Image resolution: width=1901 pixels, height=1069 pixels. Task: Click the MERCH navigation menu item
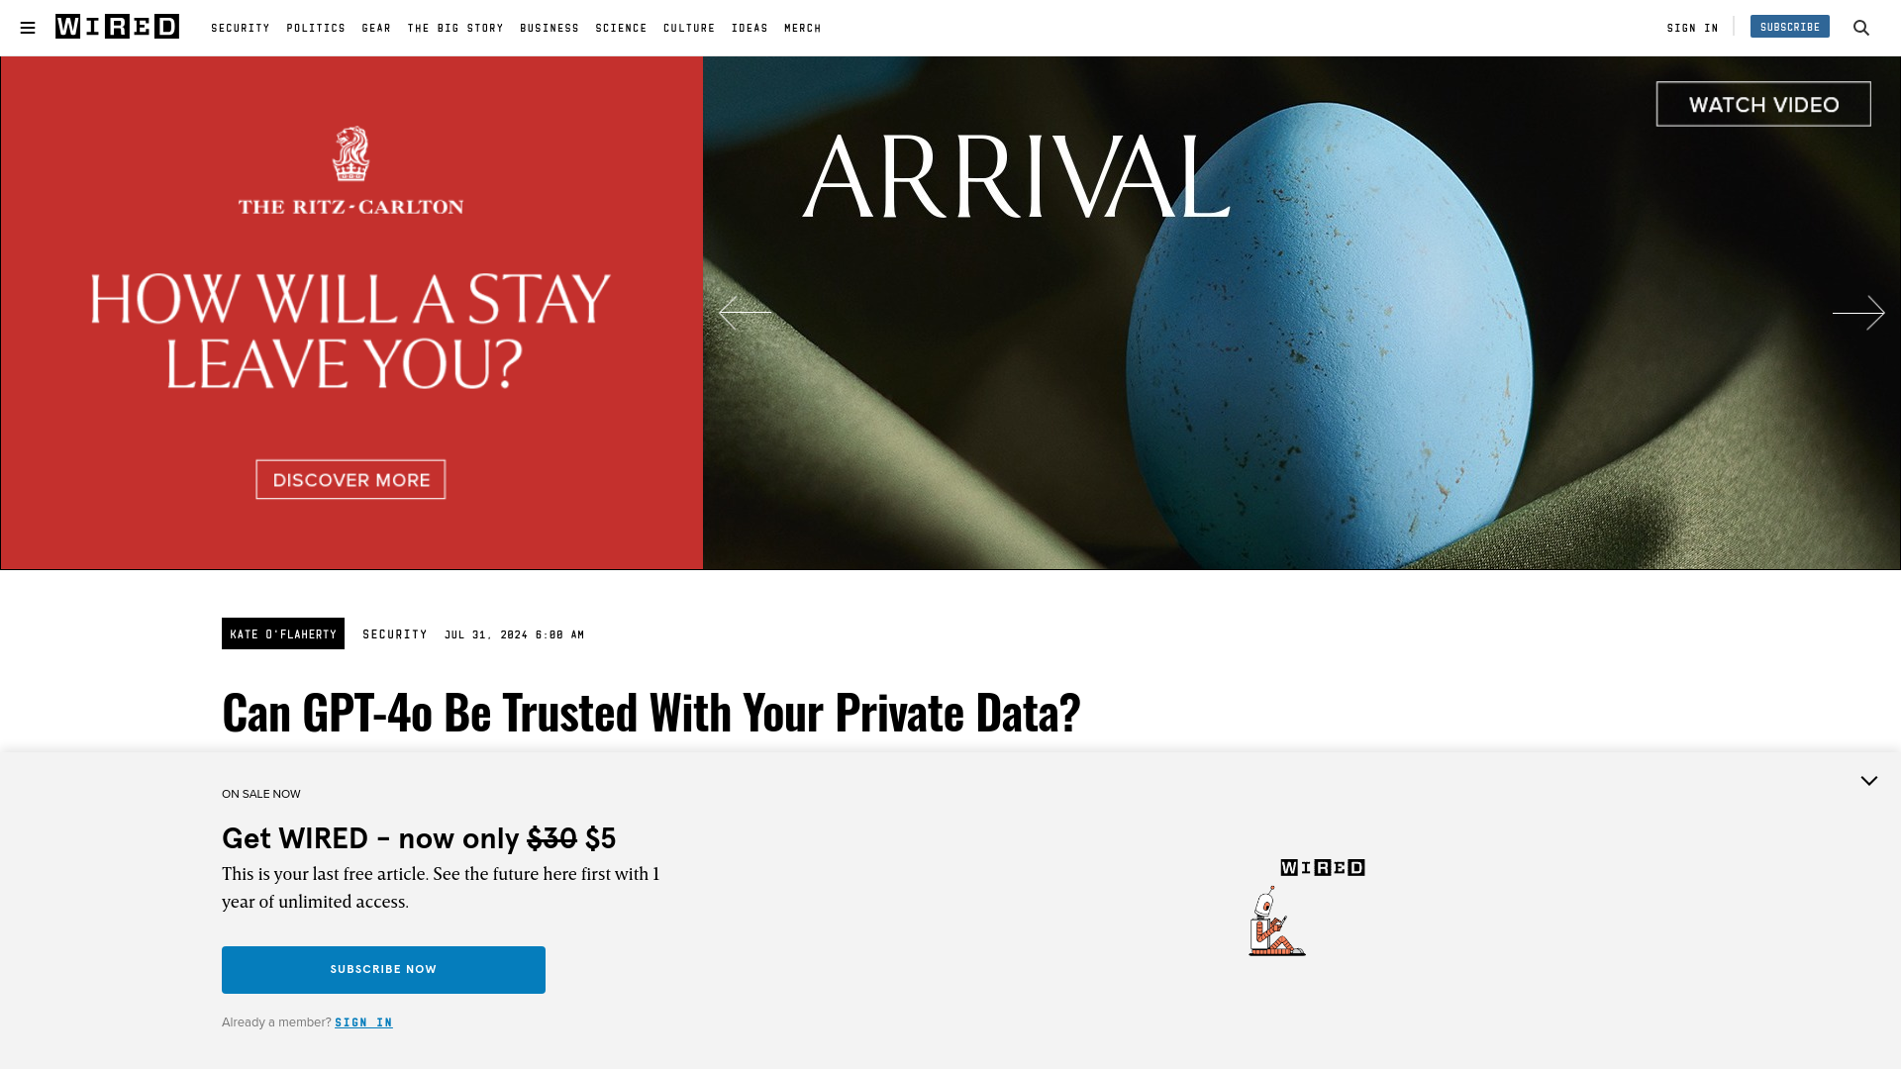[x=802, y=28]
